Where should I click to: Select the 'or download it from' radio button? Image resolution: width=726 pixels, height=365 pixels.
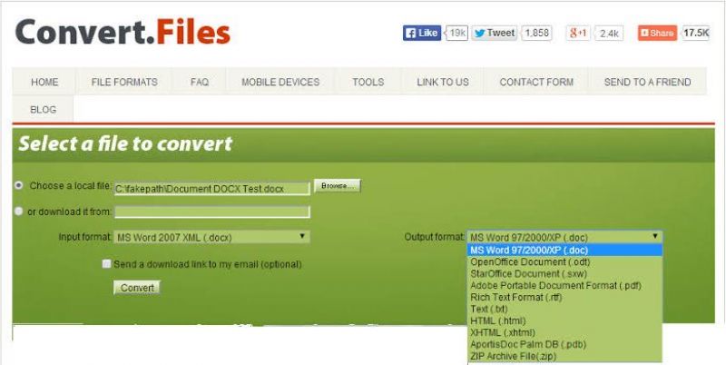click(18, 212)
